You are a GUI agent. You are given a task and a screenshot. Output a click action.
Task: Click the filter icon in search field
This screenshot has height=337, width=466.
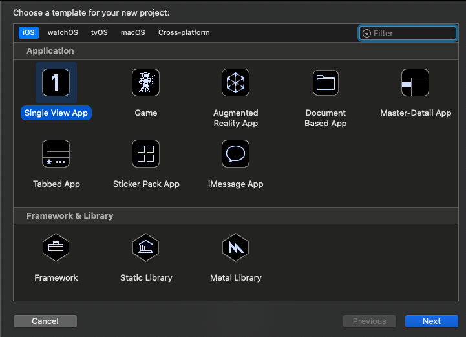366,34
